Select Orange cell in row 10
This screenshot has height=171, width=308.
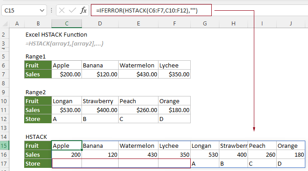point(175,101)
